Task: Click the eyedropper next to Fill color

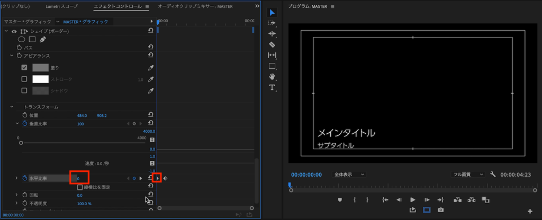Action: click(151, 68)
